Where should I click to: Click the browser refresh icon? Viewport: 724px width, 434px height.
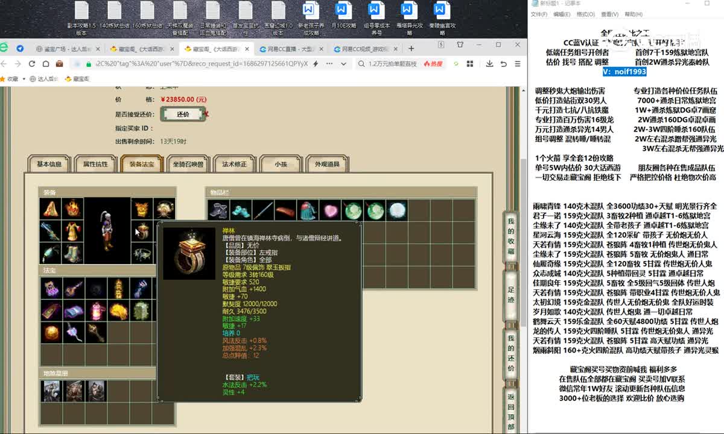click(x=31, y=64)
